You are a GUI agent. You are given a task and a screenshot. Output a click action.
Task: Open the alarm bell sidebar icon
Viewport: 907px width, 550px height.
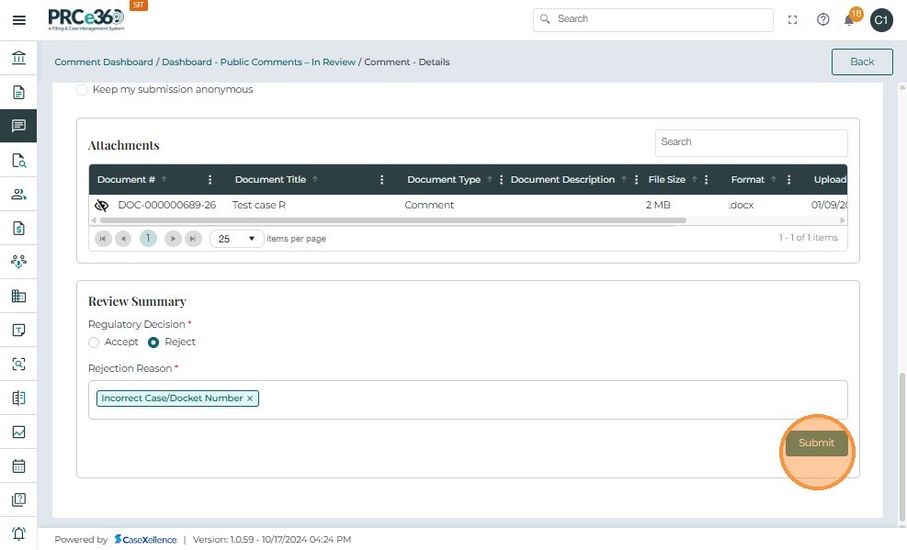point(18,533)
